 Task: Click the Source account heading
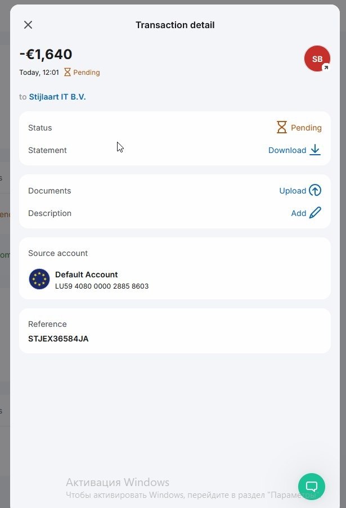[x=58, y=253]
